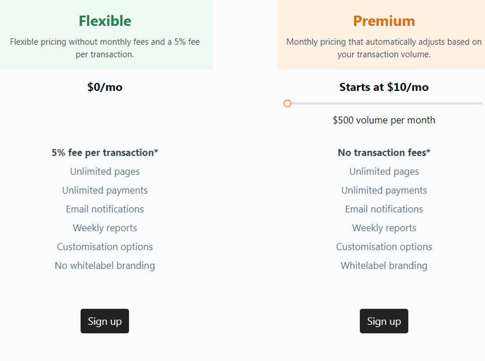Click Sign up under the Flexible plan
Screen dimensions: 485x361
[105, 321]
